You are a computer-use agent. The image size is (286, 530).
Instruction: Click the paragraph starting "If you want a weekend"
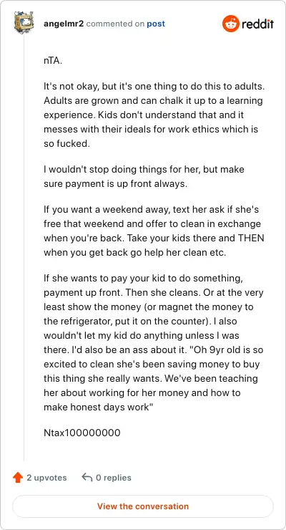pos(154,231)
